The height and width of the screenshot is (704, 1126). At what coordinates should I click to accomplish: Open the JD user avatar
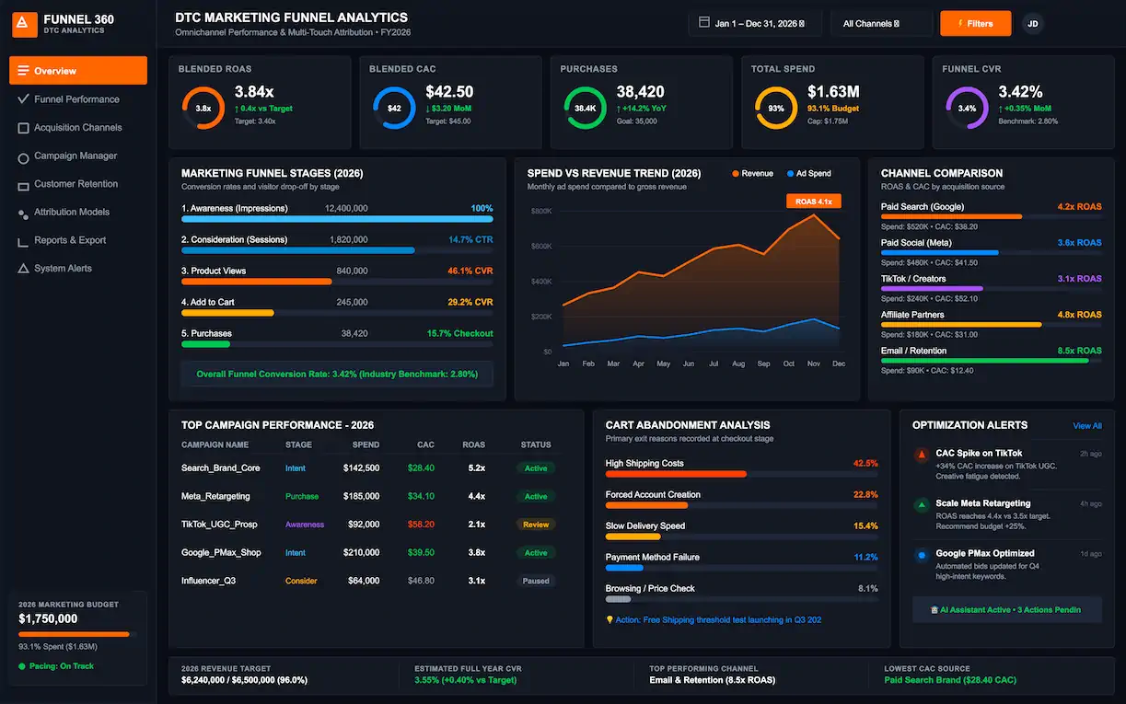click(x=1033, y=24)
